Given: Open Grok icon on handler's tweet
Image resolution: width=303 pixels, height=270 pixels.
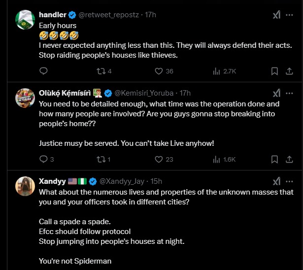Looking at the screenshot, I should click(277, 15).
